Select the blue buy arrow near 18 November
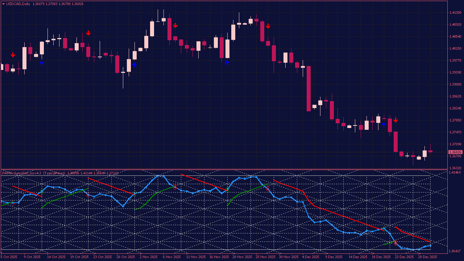 pos(227,63)
